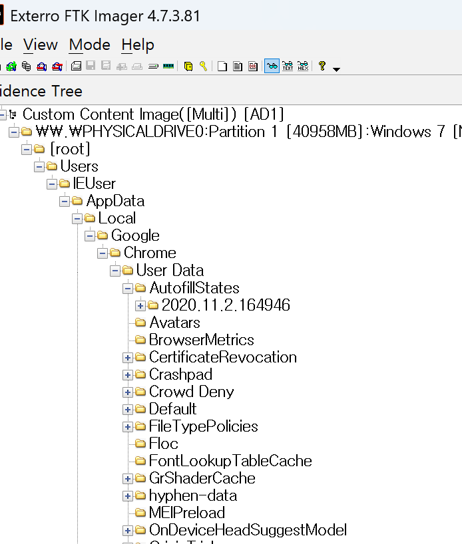Click Add to Custom Content Image icon
The image size is (462, 544).
[121, 66]
